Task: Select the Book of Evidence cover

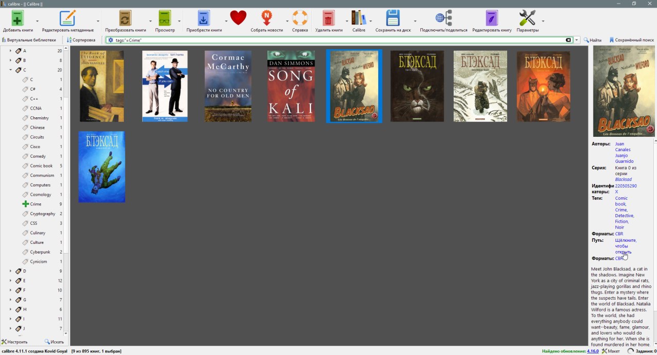Action: (x=102, y=86)
